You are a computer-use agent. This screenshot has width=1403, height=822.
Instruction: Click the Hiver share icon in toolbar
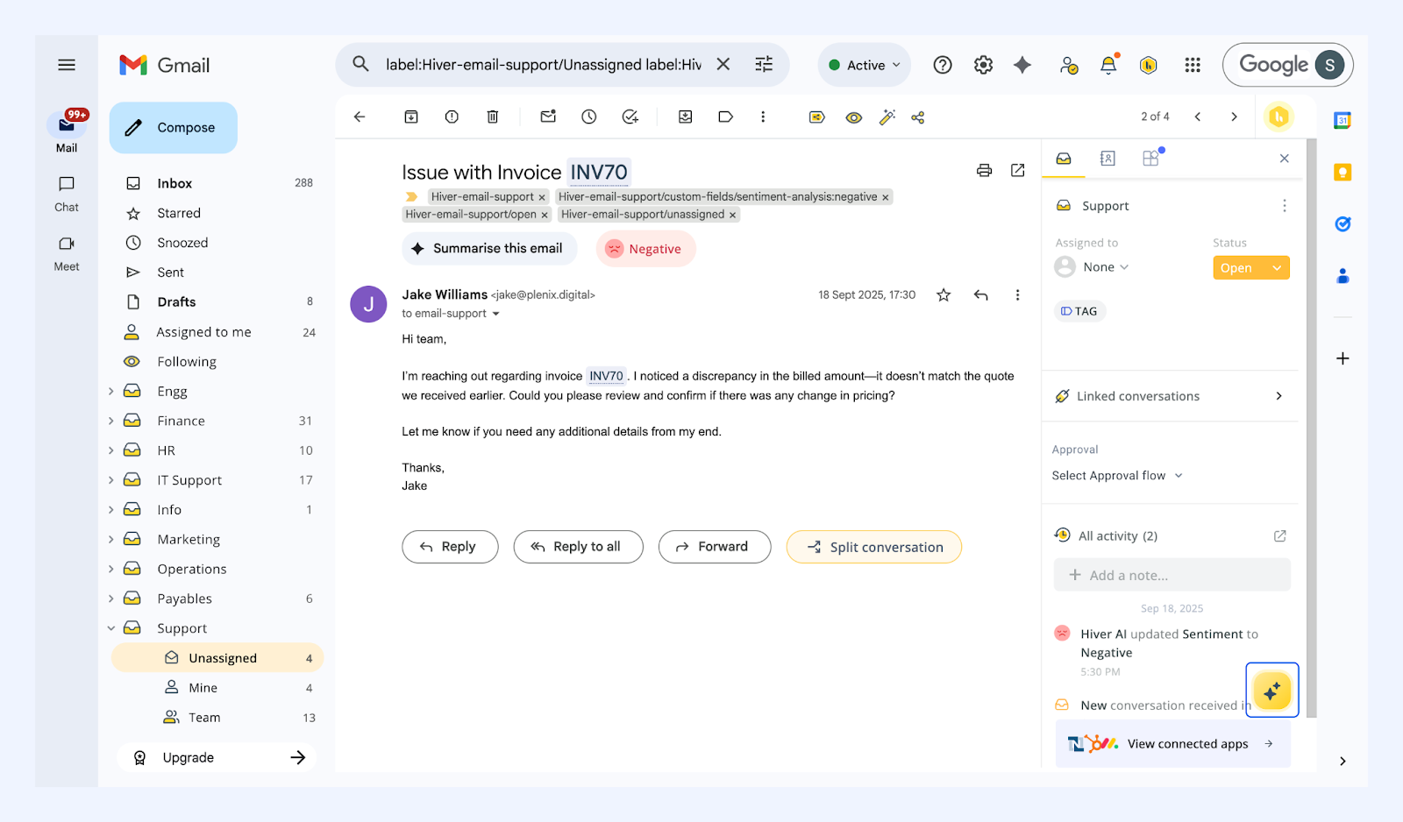tap(918, 117)
